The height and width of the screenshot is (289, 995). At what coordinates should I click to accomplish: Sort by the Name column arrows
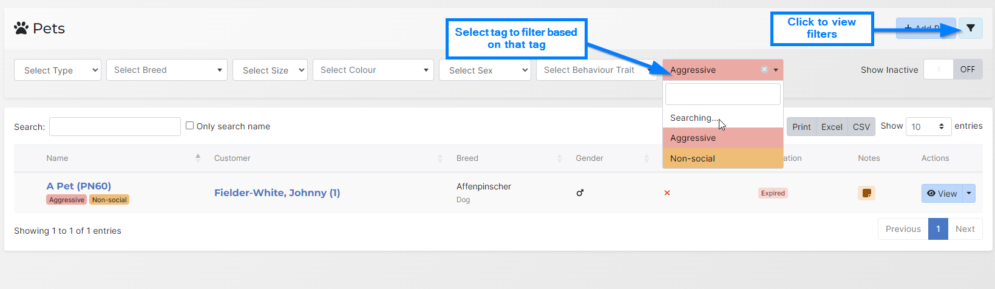[198, 158]
